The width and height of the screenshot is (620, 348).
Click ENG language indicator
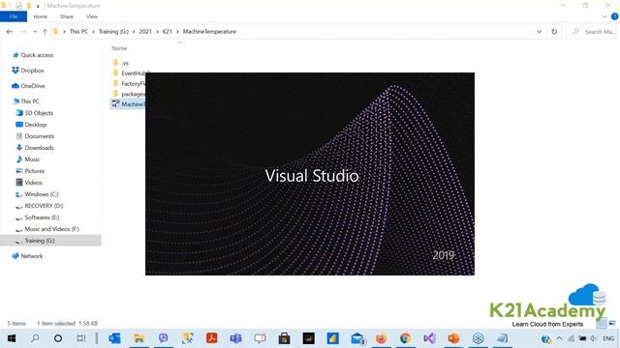[608, 338]
